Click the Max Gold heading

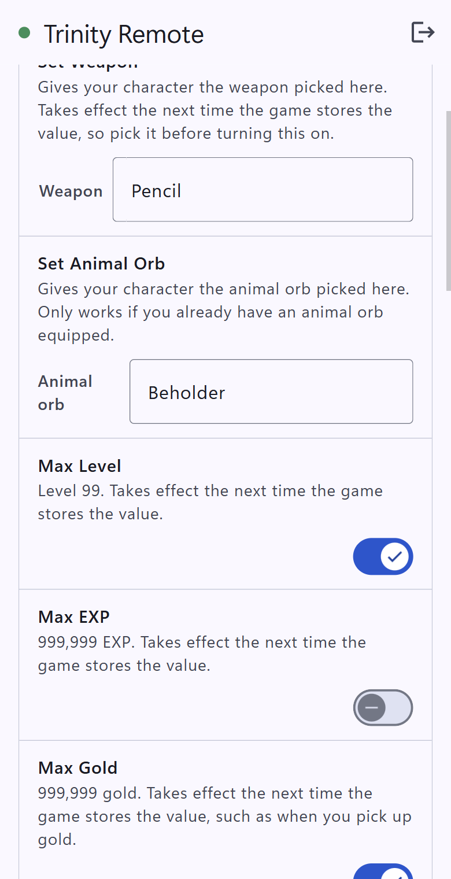pos(77,768)
